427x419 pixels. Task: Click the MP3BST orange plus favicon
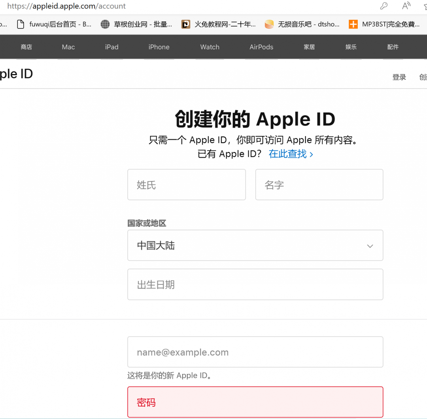[353, 24]
